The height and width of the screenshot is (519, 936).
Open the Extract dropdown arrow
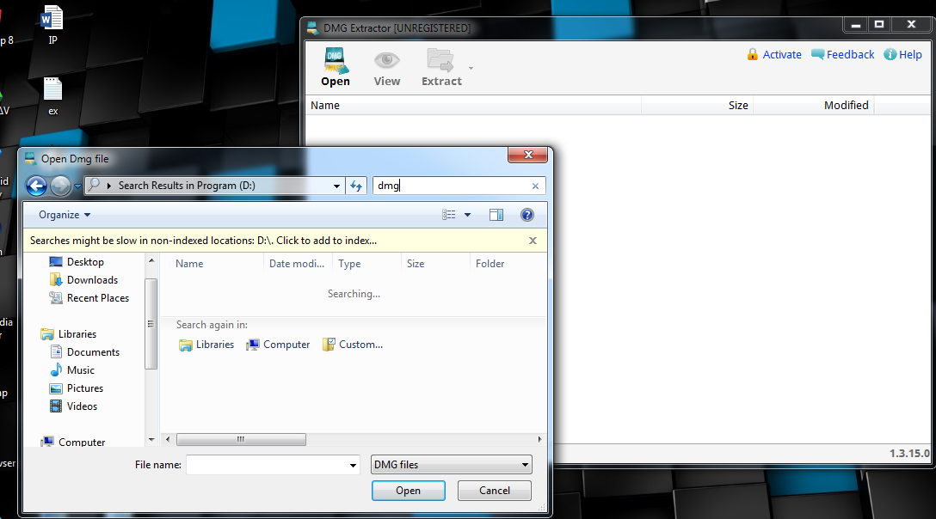[x=471, y=68]
